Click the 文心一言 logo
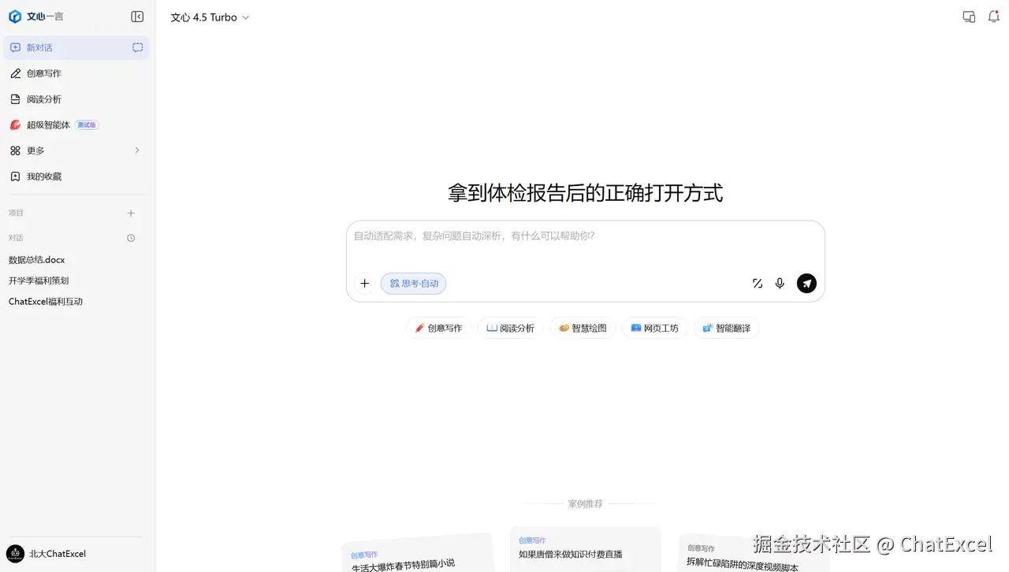The width and height of the screenshot is (1009, 572). point(36,17)
